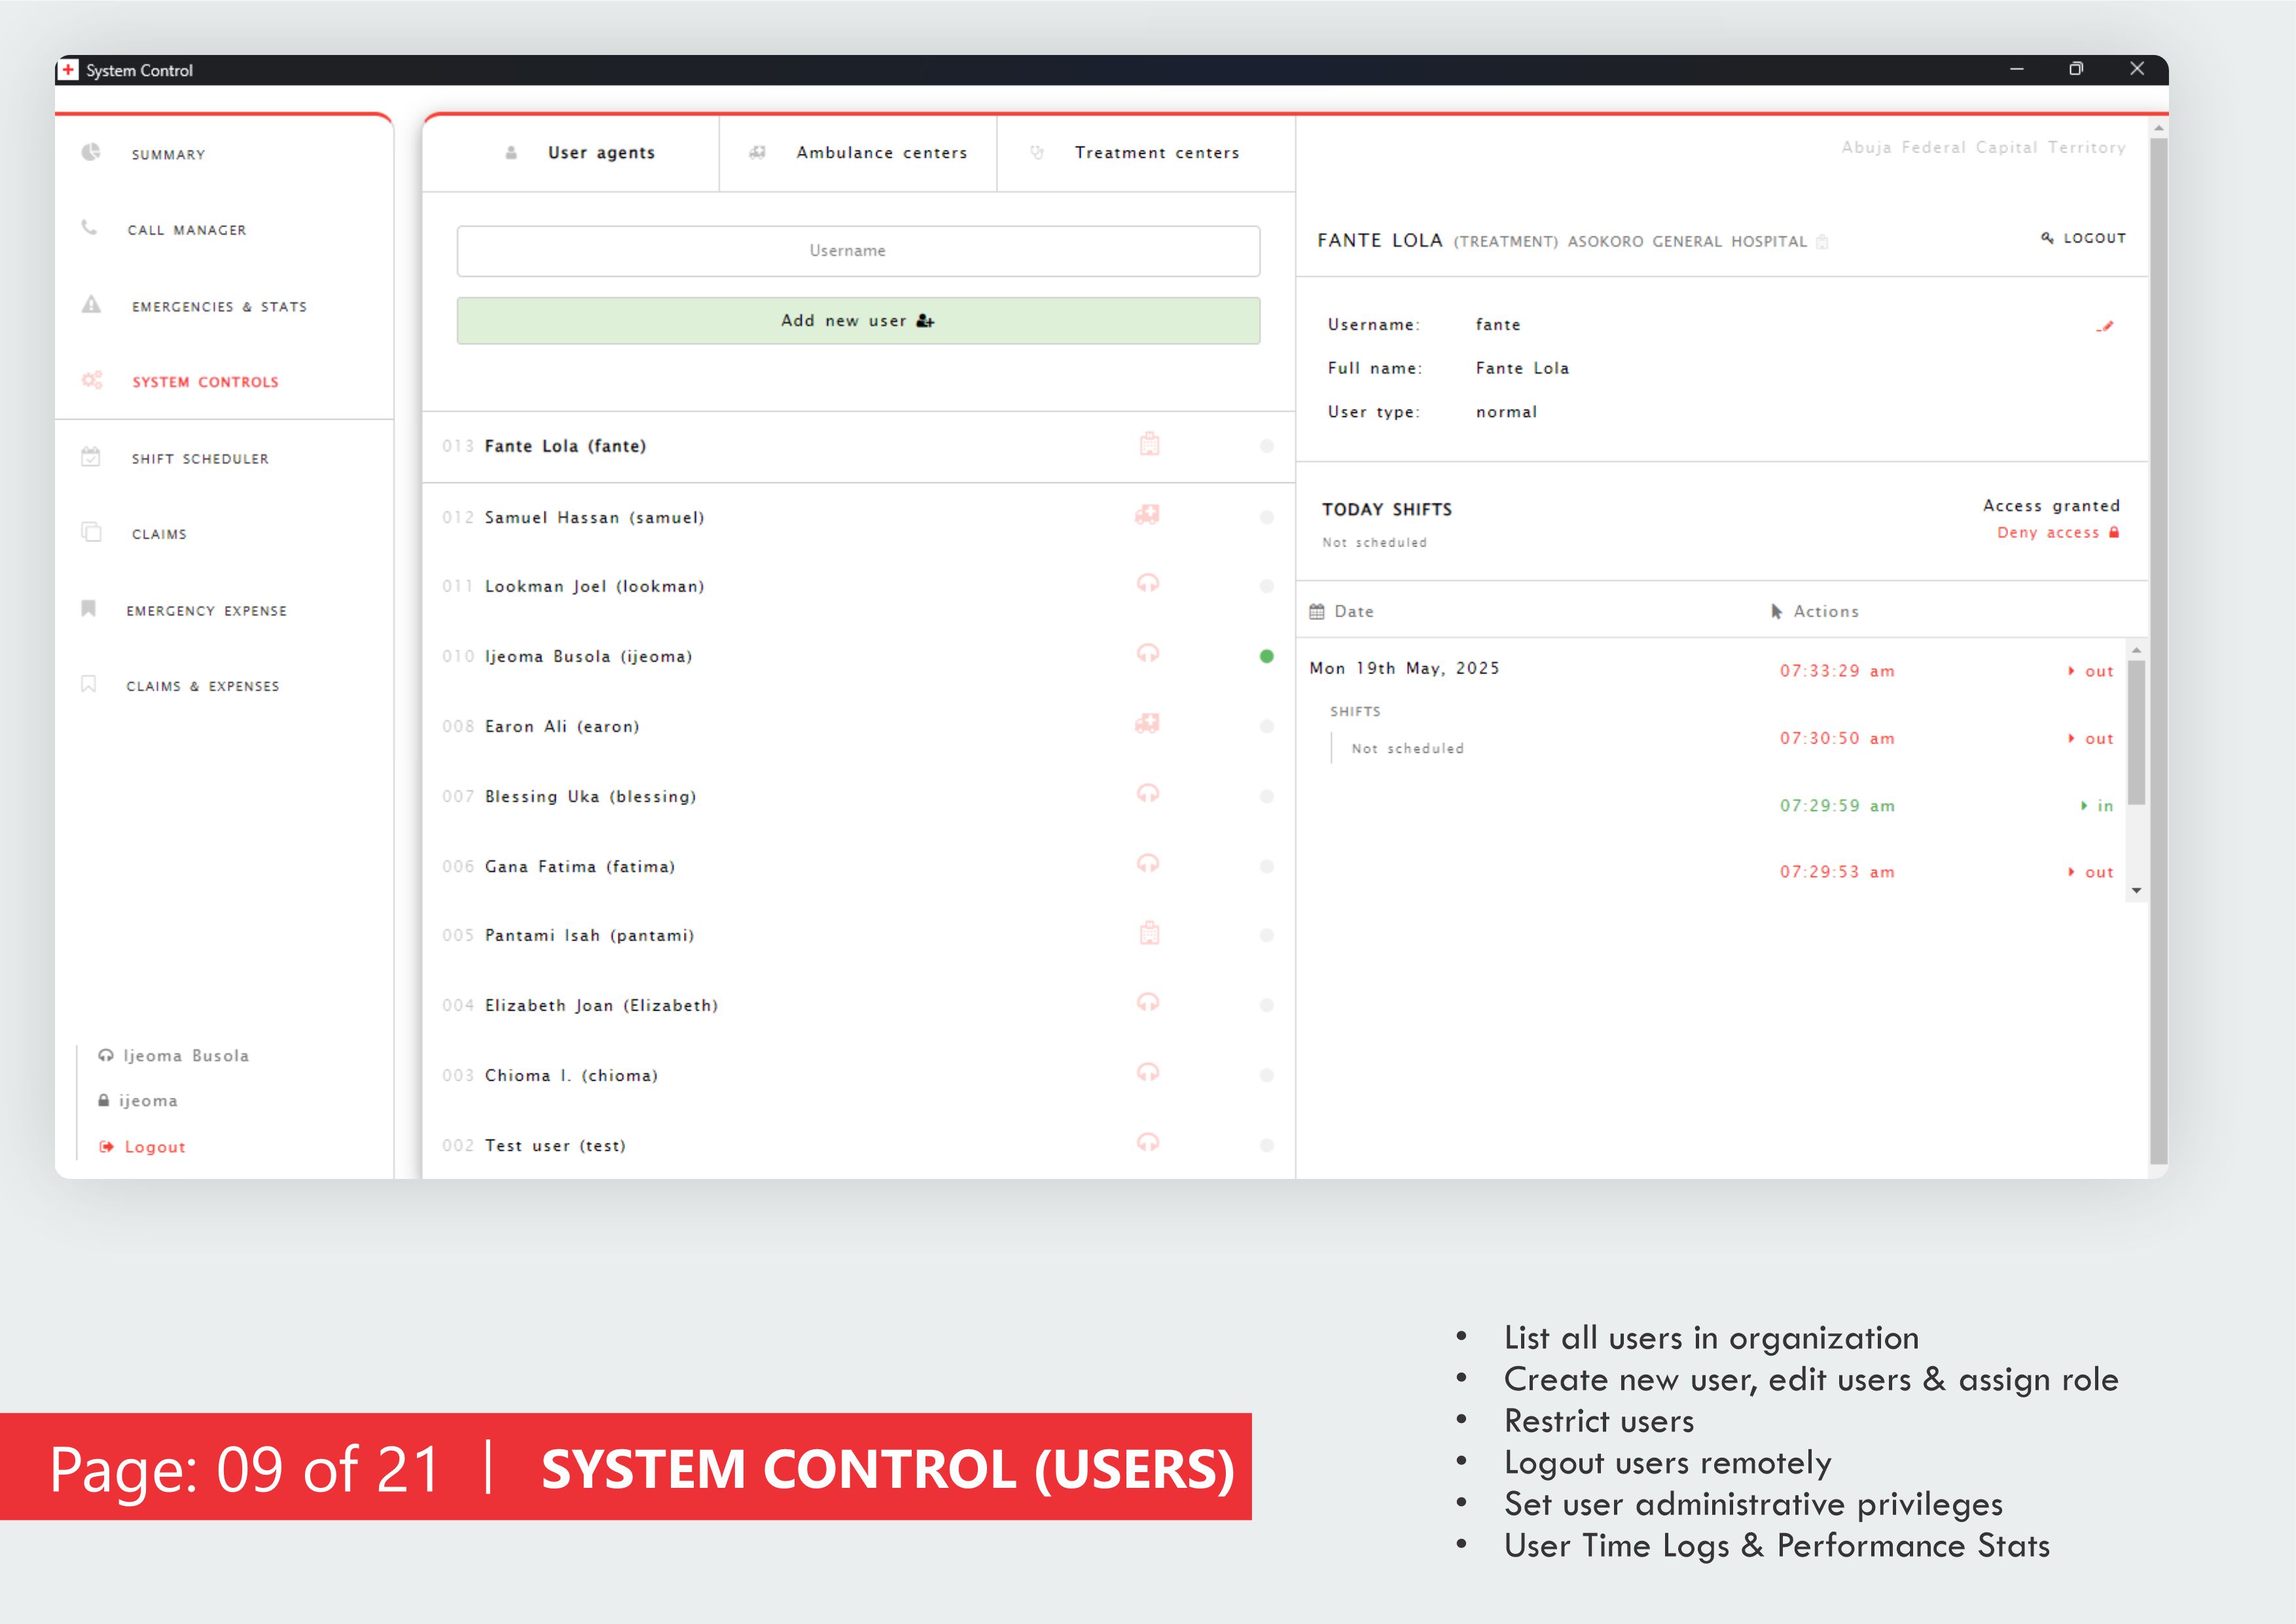Screen dimensions: 2296x1624
Task: Click the Emergencies & Stats warning icon
Action: pyautogui.click(x=91, y=304)
